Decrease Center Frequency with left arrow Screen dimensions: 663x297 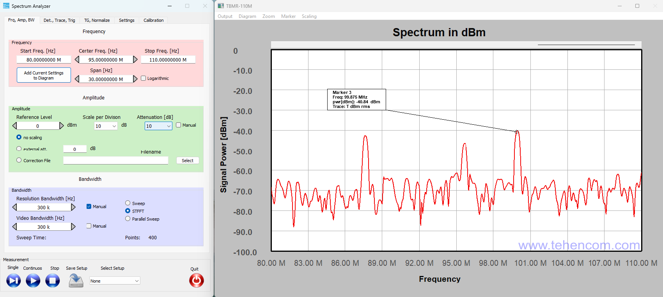pos(77,60)
